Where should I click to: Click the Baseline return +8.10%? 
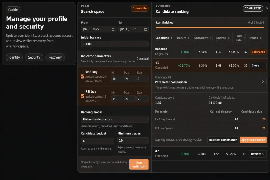184,52
